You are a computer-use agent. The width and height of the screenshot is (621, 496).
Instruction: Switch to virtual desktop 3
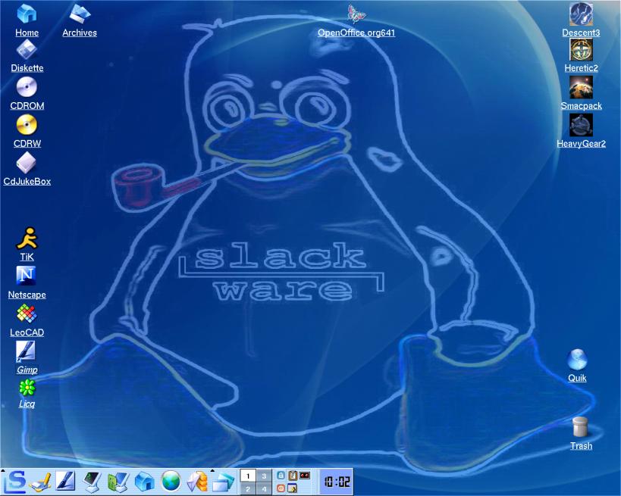[264, 476]
